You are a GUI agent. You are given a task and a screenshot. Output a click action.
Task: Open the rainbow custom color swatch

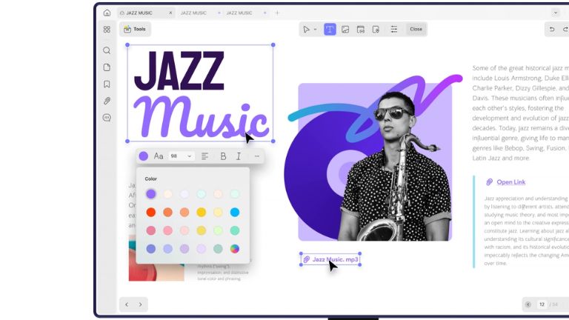click(235, 249)
